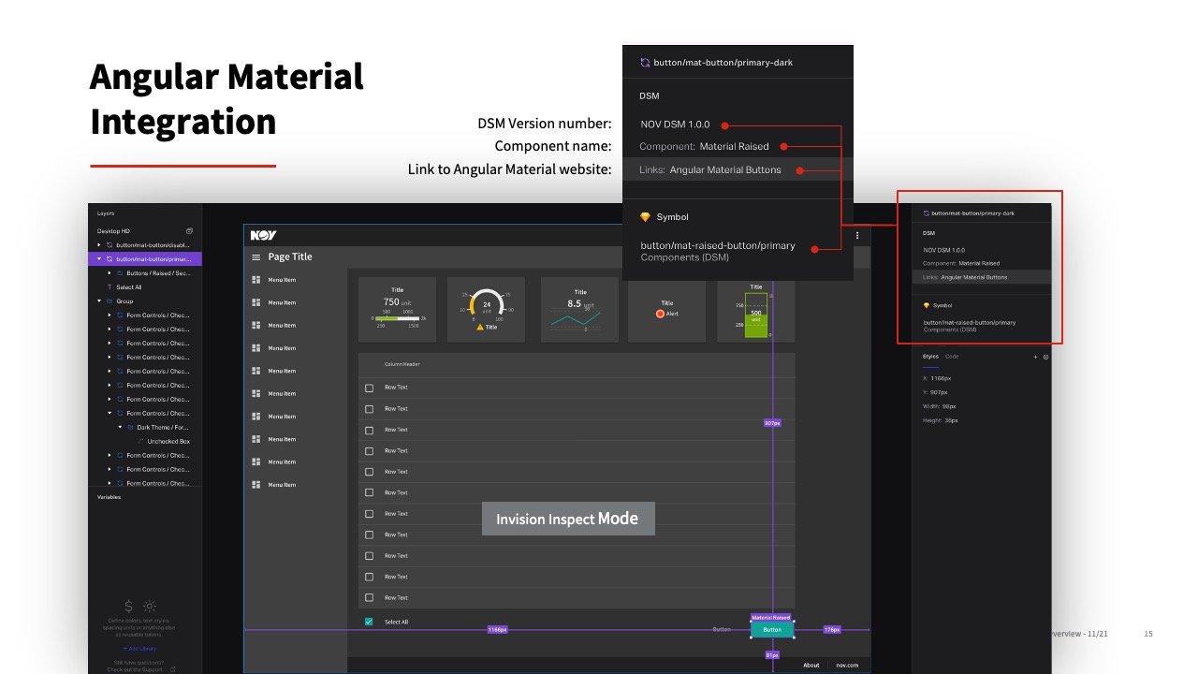This screenshot has width=1198, height=674.
Task: Select the Unchecked Box layer
Action: (x=168, y=441)
